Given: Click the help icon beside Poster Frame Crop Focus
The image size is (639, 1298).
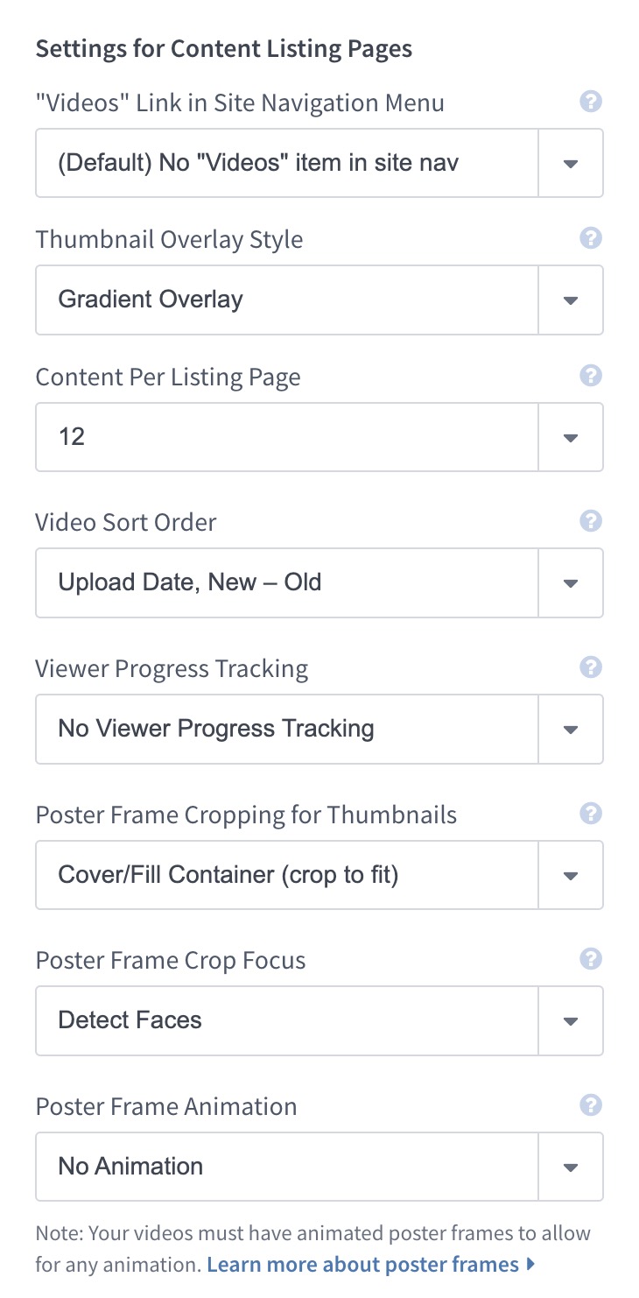Looking at the screenshot, I should 591,959.
